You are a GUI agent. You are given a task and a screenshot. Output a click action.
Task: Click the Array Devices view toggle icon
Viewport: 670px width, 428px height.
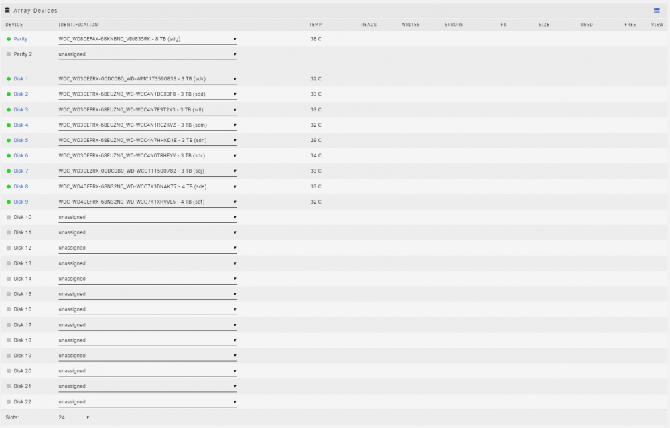(657, 11)
